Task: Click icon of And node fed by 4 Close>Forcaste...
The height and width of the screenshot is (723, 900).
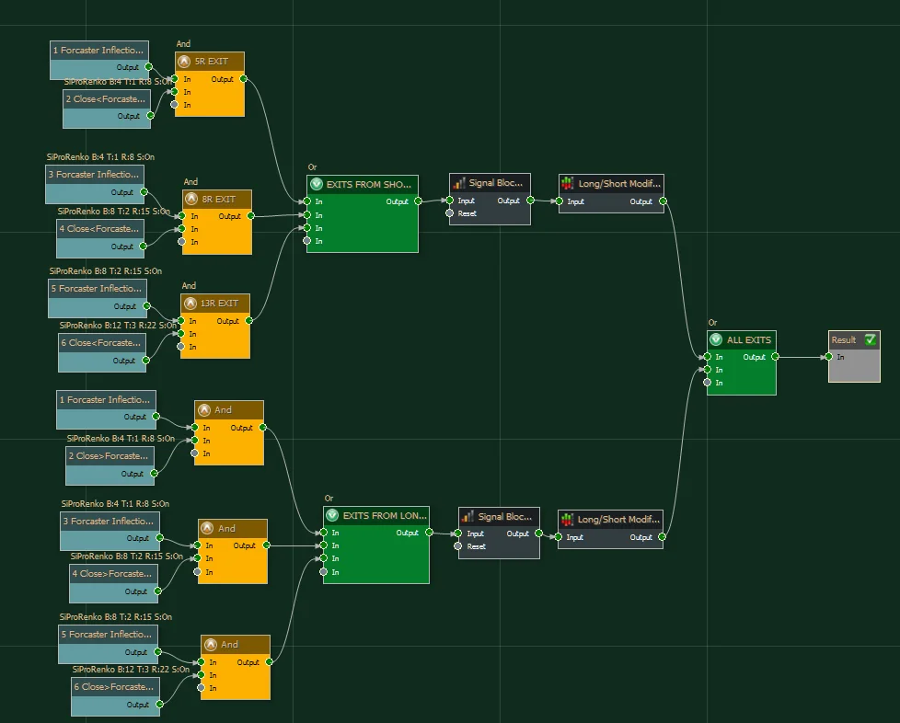Action: [207, 529]
